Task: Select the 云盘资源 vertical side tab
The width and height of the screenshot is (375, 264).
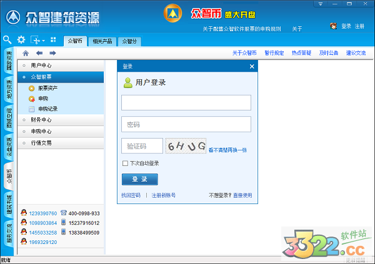Action: pos(9,147)
